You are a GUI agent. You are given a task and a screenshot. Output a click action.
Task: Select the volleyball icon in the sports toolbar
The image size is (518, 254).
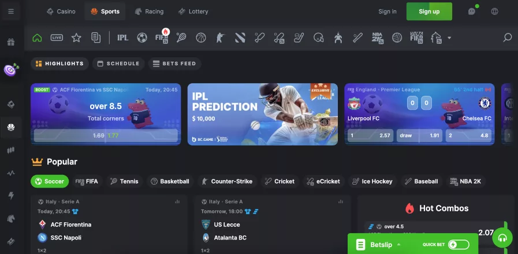click(x=397, y=38)
